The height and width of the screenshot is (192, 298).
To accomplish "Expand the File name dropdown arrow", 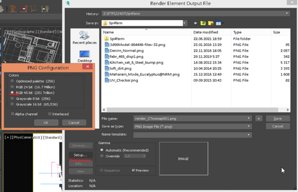I will [249, 118].
